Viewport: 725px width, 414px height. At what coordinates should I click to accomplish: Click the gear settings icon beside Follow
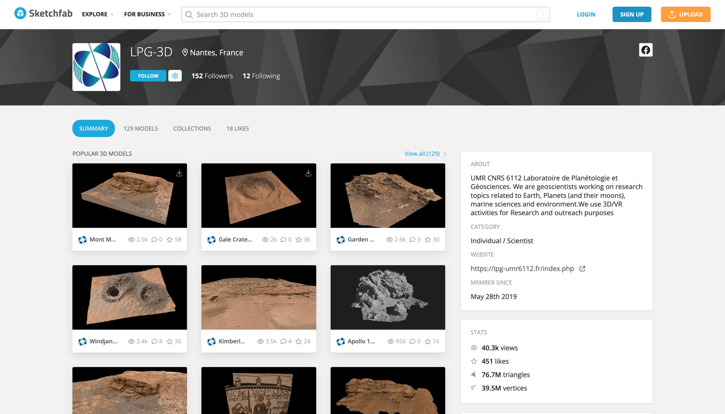(175, 76)
